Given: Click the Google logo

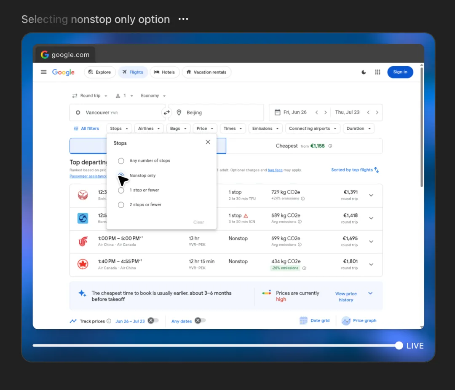Looking at the screenshot, I should [63, 73].
